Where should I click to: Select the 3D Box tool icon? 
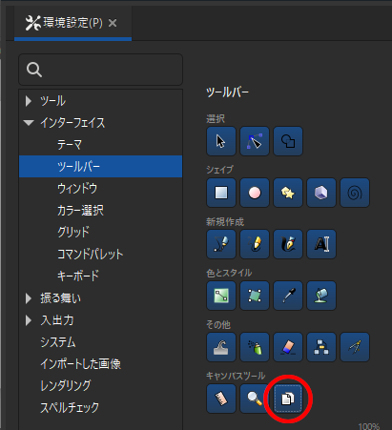click(321, 193)
